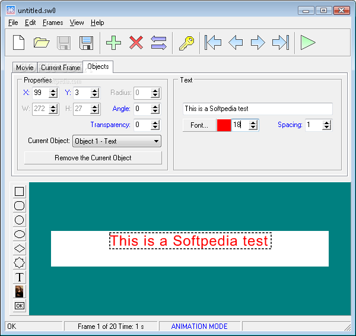Image resolution: width=356 pixels, height=336 pixels.
Task: Click the Angle value field
Action: (142, 109)
